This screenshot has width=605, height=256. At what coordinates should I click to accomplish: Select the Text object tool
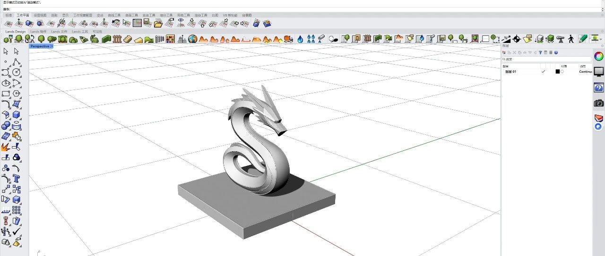17,178
